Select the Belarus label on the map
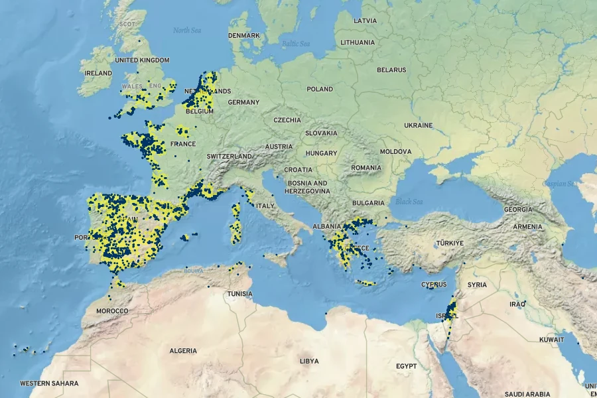The height and width of the screenshot is (398, 597). coord(391,70)
